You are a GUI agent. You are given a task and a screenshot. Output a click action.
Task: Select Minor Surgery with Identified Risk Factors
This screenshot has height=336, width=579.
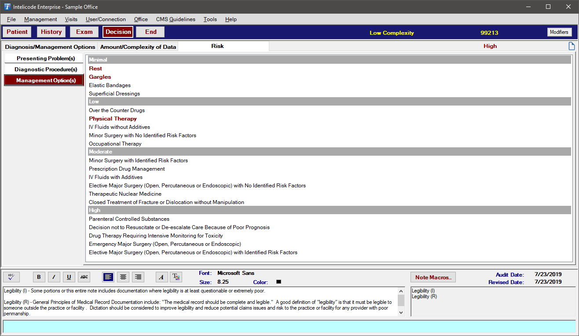point(138,161)
